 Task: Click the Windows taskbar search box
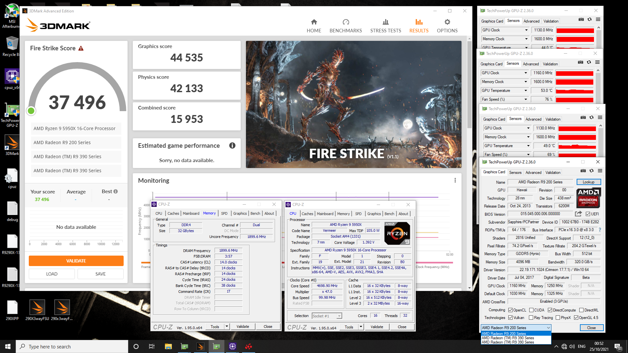(72, 346)
